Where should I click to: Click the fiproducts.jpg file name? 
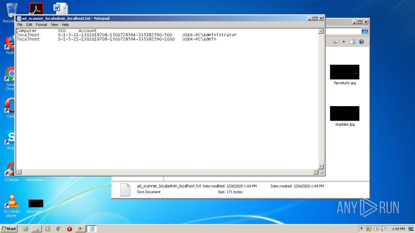(x=345, y=83)
